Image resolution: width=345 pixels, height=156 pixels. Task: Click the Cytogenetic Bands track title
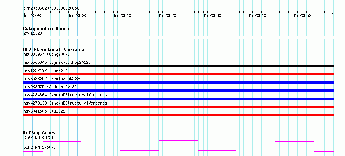point(46,29)
